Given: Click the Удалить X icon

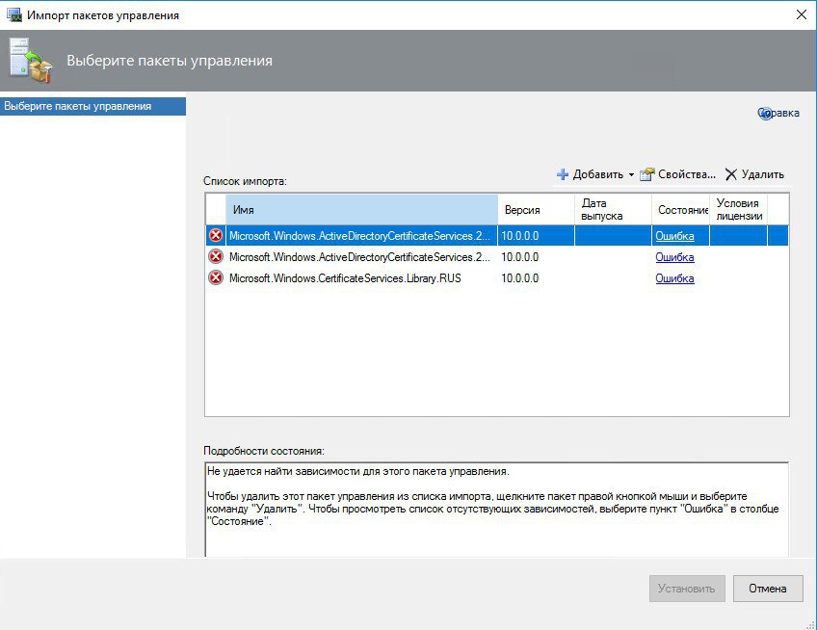Looking at the screenshot, I should [x=731, y=174].
